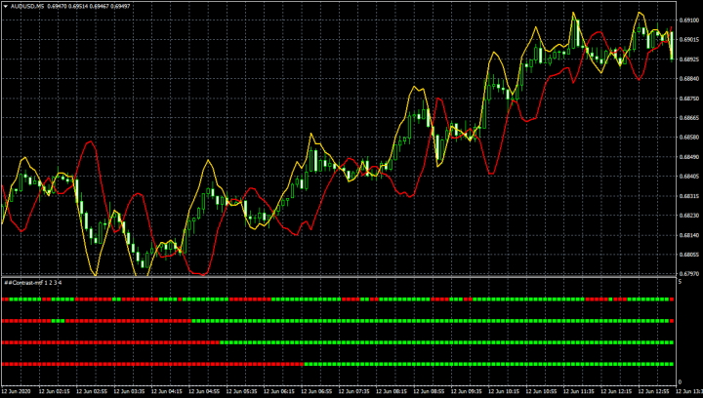Screen dimensions: 703x398
Task: Select the last candlestick on the right
Action: point(672,45)
